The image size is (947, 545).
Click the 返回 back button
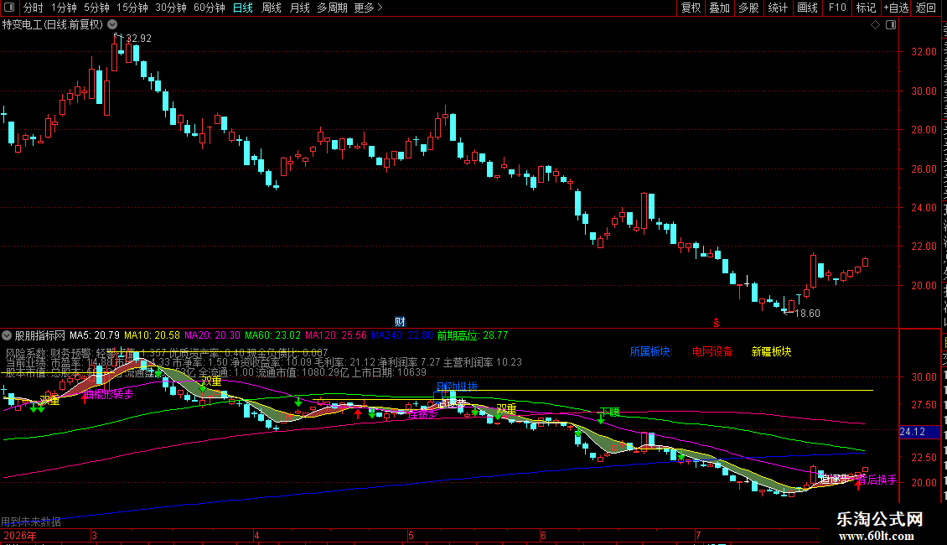pyautogui.click(x=925, y=8)
